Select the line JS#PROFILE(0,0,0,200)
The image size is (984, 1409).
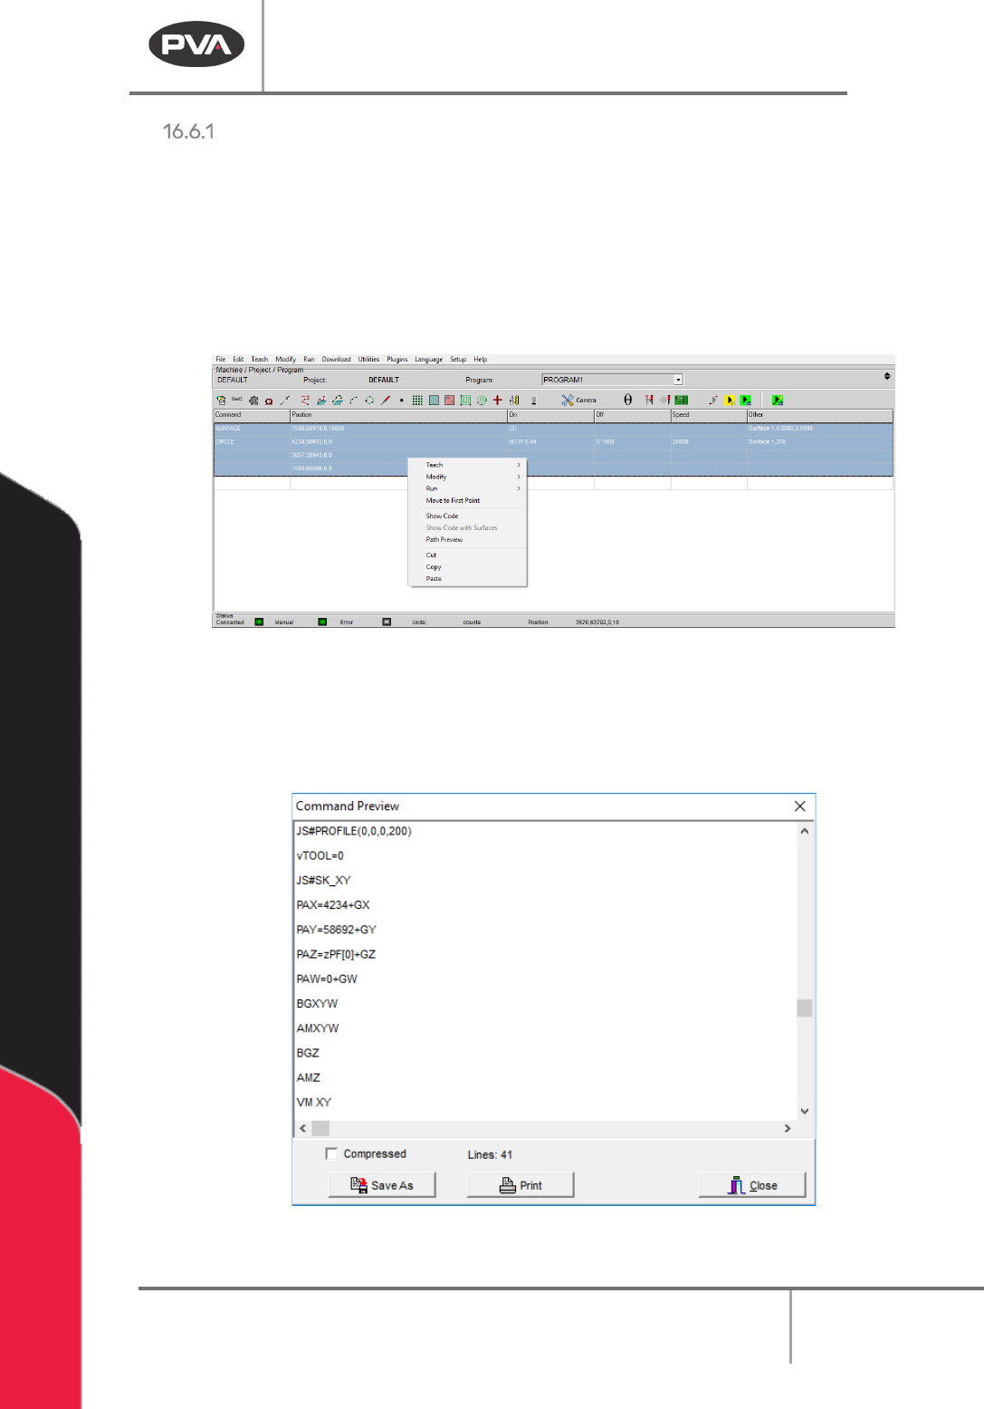[354, 831]
